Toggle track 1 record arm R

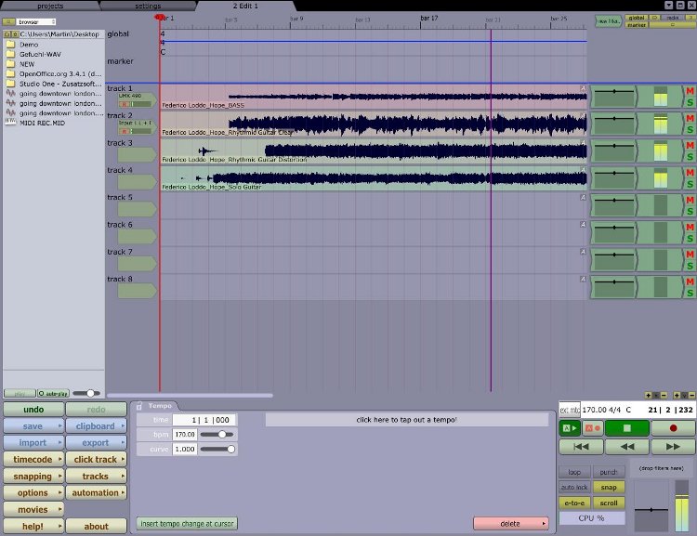click(125, 104)
